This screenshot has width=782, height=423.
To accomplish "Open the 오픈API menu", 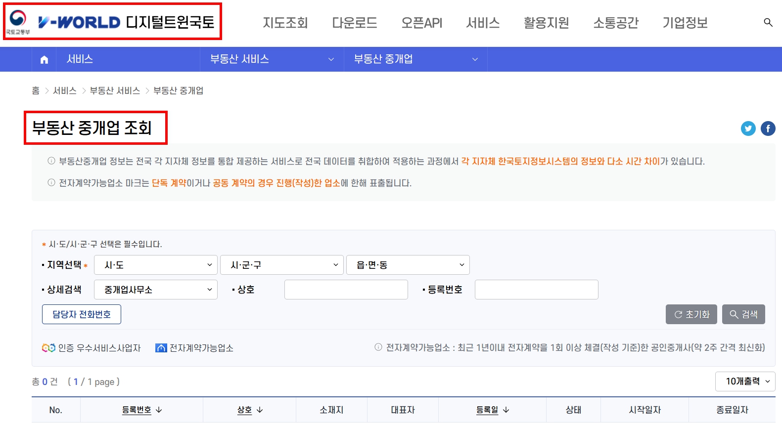I will coord(422,23).
